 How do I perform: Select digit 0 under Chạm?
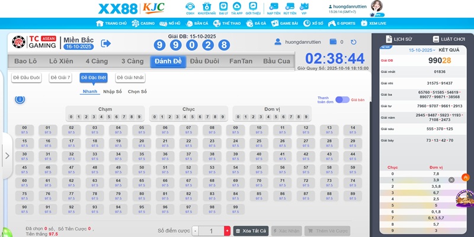[x=71, y=117]
